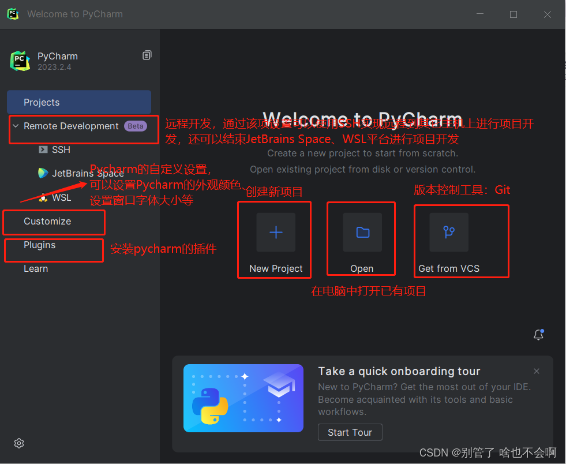Click the New Project label
Screen dimensions: 566x464
click(x=276, y=269)
